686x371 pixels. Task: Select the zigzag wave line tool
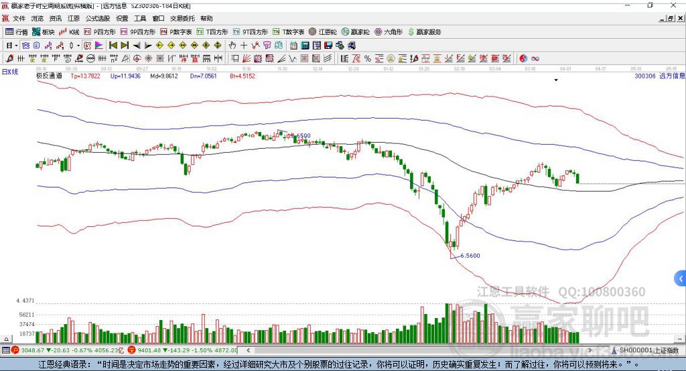point(292,58)
